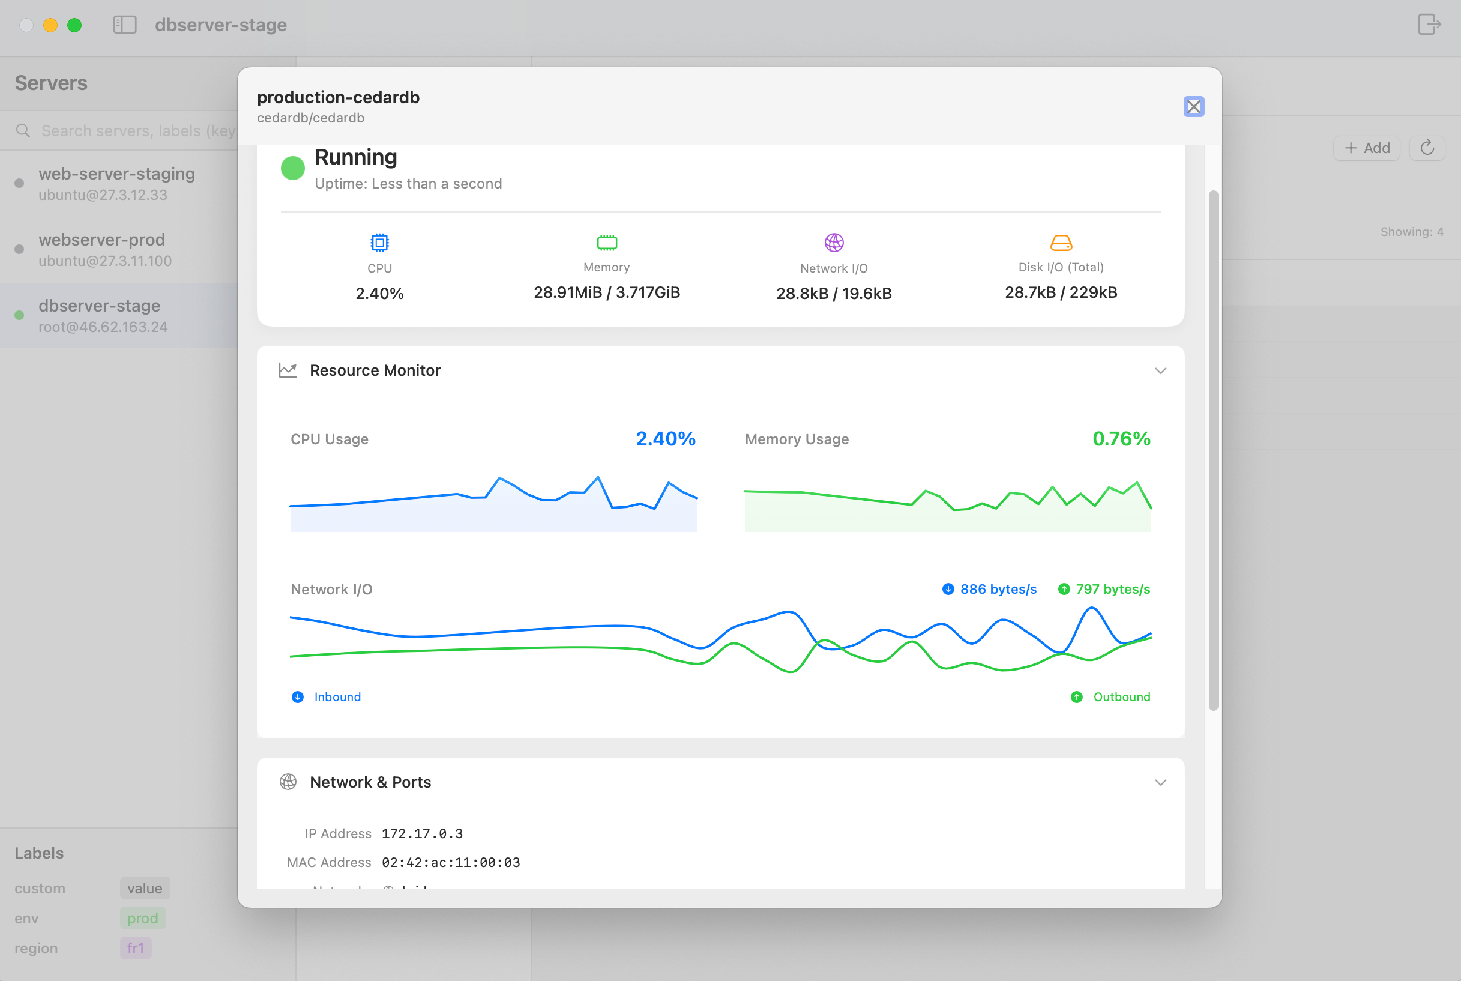1461x981 pixels.
Task: Click the IP address 172.17.0.3
Action: pyautogui.click(x=422, y=834)
